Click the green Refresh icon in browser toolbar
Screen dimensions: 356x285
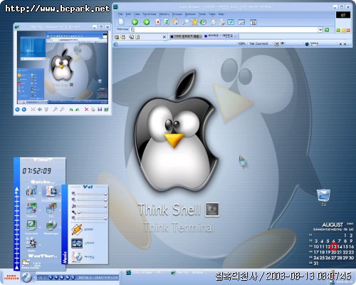167,22
